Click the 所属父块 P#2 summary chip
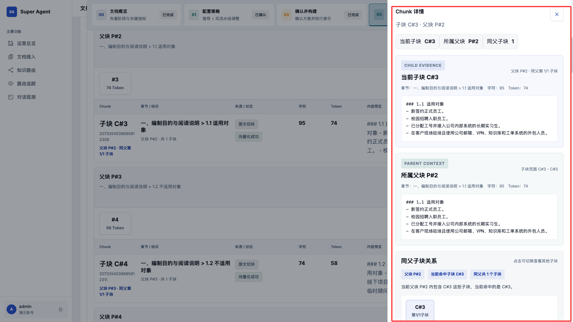 pyautogui.click(x=460, y=41)
